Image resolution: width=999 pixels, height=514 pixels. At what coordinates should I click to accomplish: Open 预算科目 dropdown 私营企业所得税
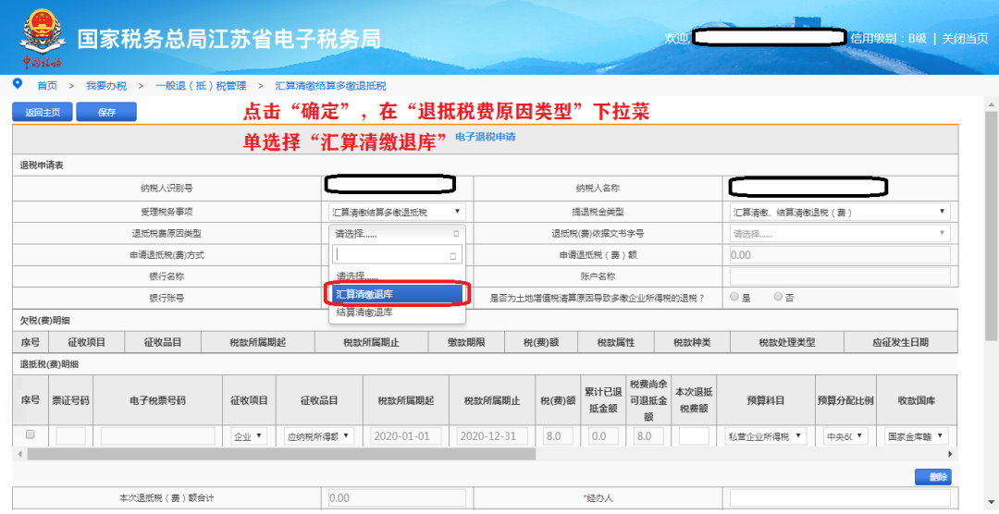pyautogui.click(x=767, y=436)
